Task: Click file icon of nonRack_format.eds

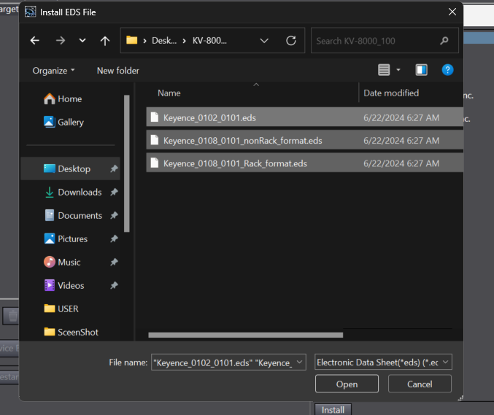Action: coord(155,140)
